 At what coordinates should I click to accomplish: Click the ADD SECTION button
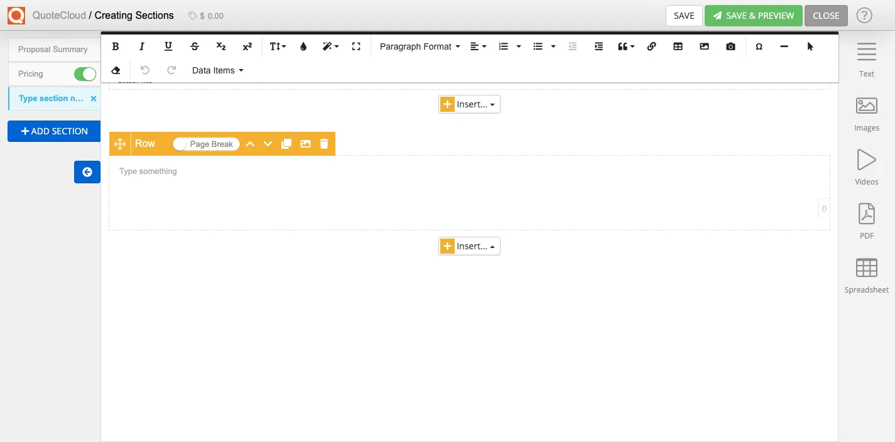click(x=53, y=131)
